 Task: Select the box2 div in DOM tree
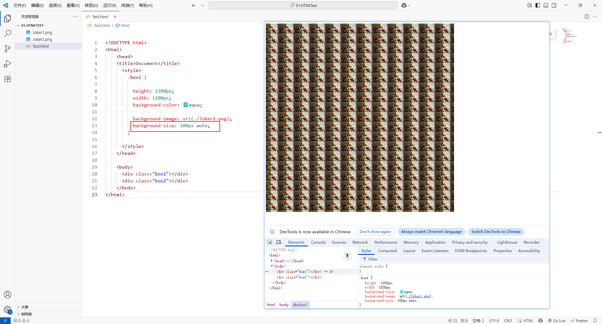point(299,277)
